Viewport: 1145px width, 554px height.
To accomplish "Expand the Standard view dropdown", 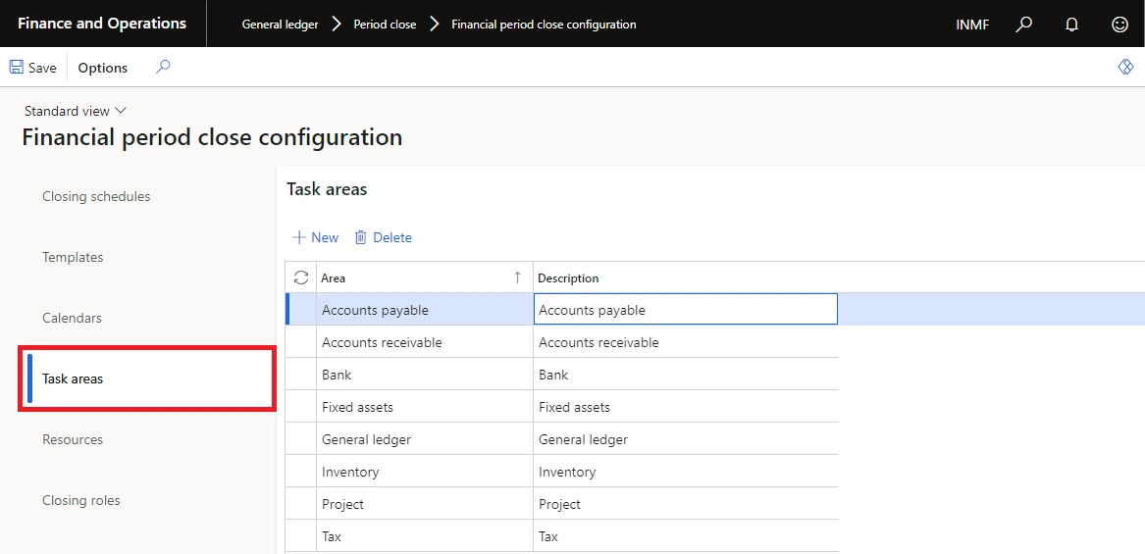I will [x=76, y=111].
